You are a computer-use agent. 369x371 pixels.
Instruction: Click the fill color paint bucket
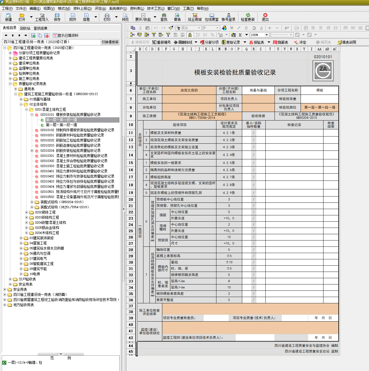tap(254, 28)
